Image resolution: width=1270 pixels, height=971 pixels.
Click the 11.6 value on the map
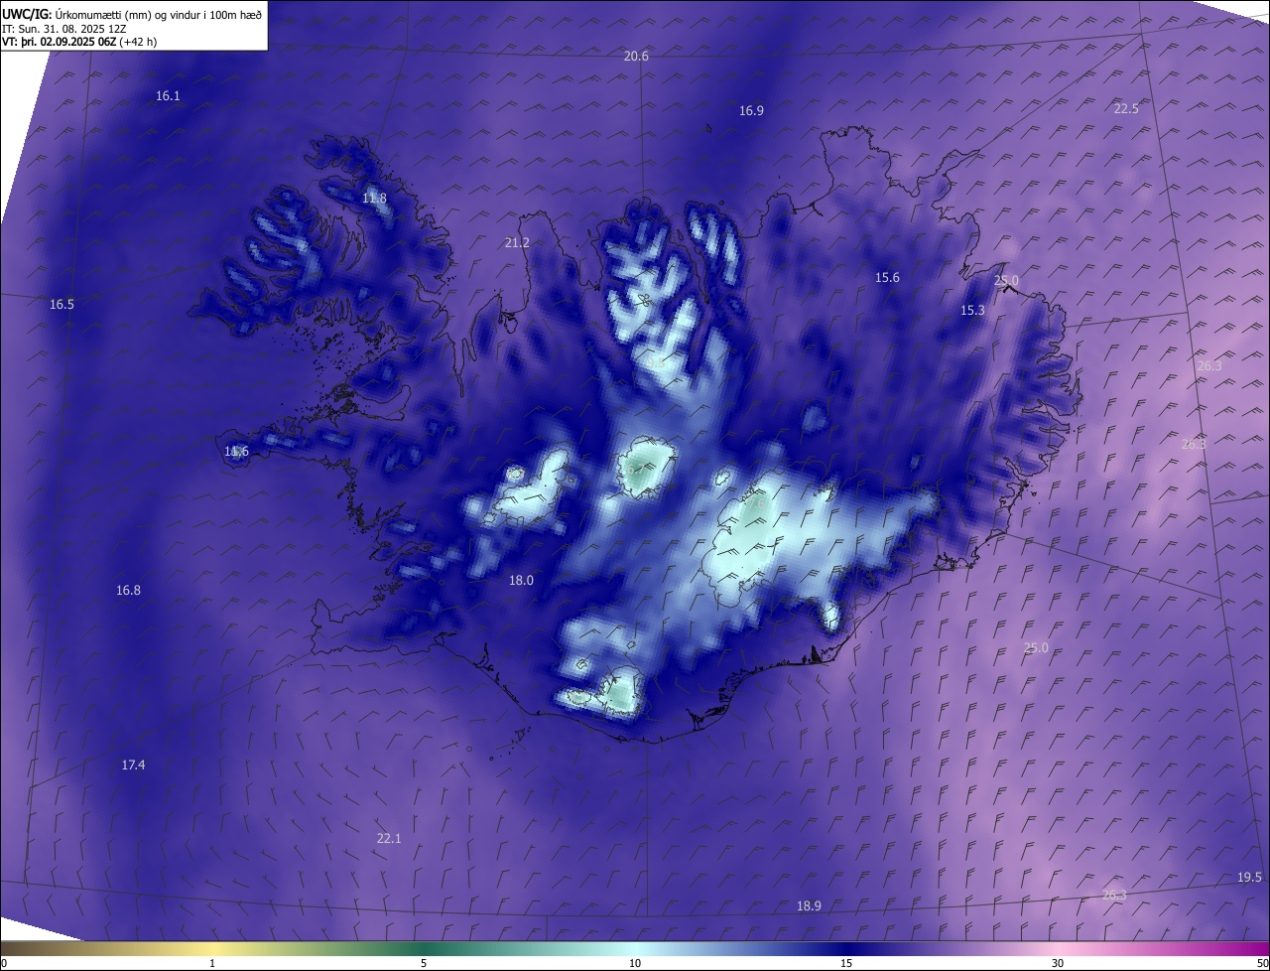pos(236,452)
